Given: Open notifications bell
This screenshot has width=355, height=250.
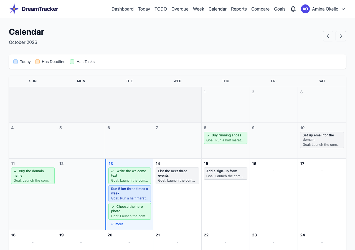Looking at the screenshot, I should [293, 9].
